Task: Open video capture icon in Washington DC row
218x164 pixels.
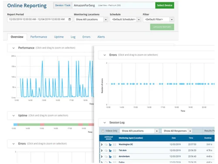Action: [115, 144]
